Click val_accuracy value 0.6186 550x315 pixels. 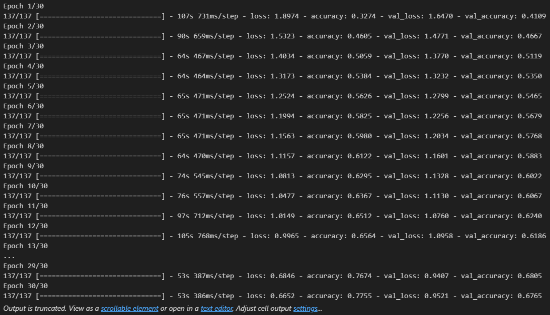click(x=534, y=236)
